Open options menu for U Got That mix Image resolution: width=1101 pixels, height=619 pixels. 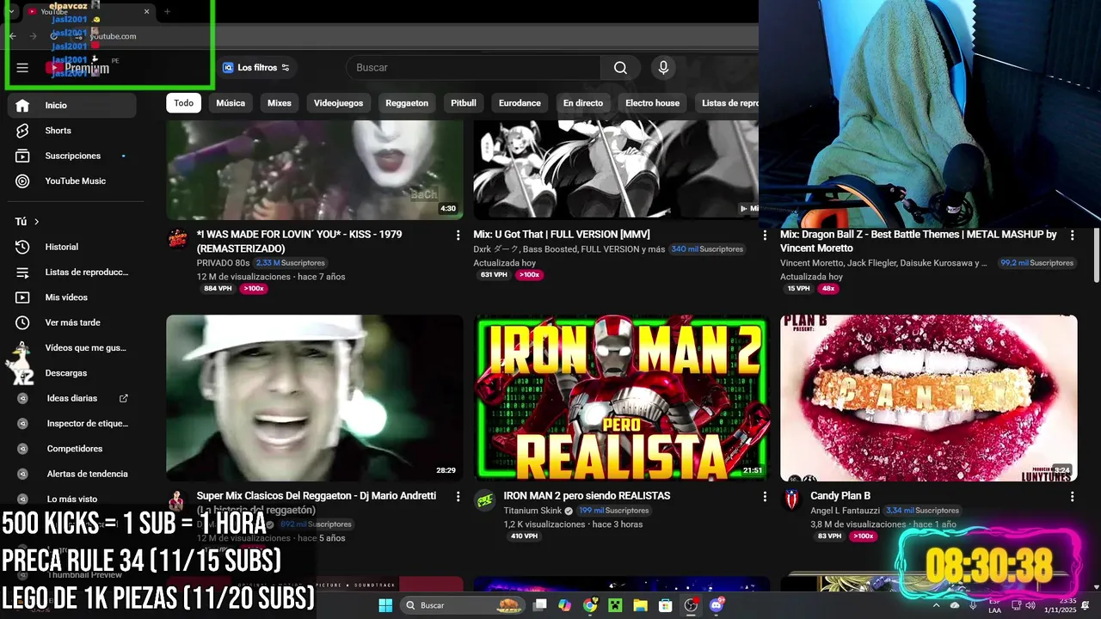pos(765,235)
